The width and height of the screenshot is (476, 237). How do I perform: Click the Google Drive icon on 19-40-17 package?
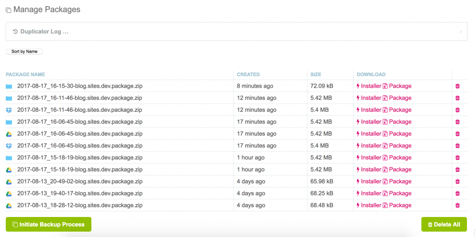point(9,194)
